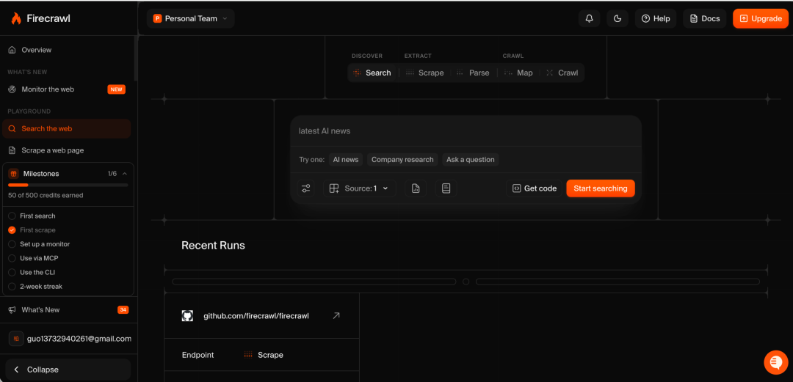793x382 pixels.
Task: Select the Crawl tab
Action: click(562, 73)
